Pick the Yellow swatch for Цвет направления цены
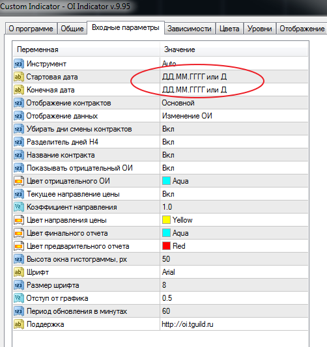This screenshot has width=327, height=347. click(166, 220)
